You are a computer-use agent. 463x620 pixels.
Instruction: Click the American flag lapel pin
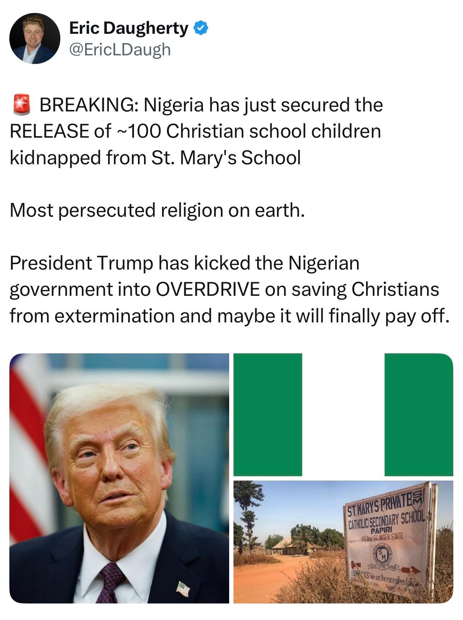[x=183, y=589]
